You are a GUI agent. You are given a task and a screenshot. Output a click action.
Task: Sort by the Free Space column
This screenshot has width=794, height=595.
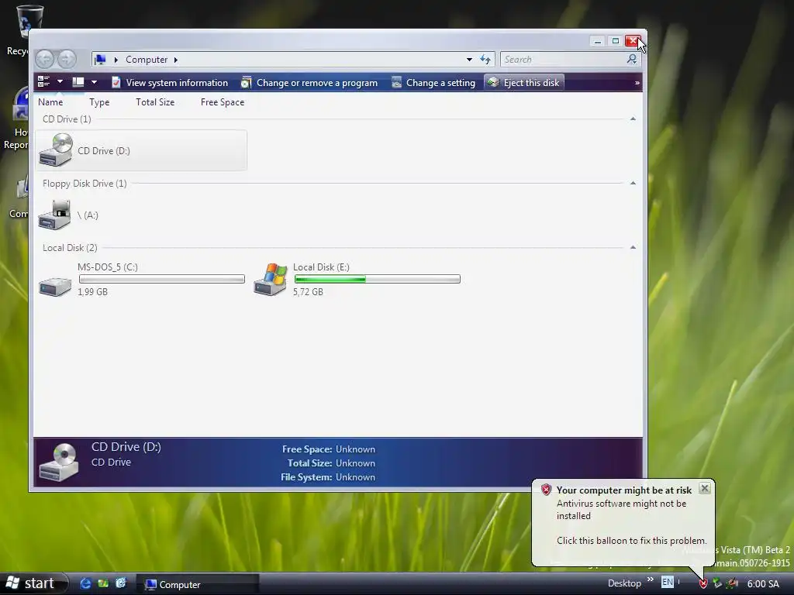(x=223, y=102)
